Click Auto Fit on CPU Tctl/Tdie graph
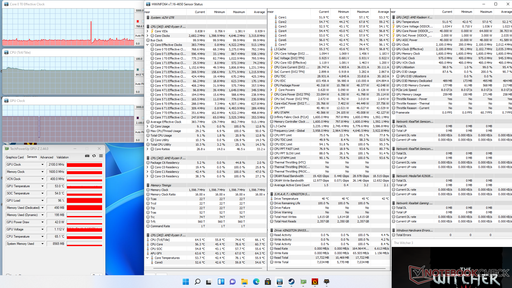Viewport: 512px width, 288px height. (x=139, y=84)
